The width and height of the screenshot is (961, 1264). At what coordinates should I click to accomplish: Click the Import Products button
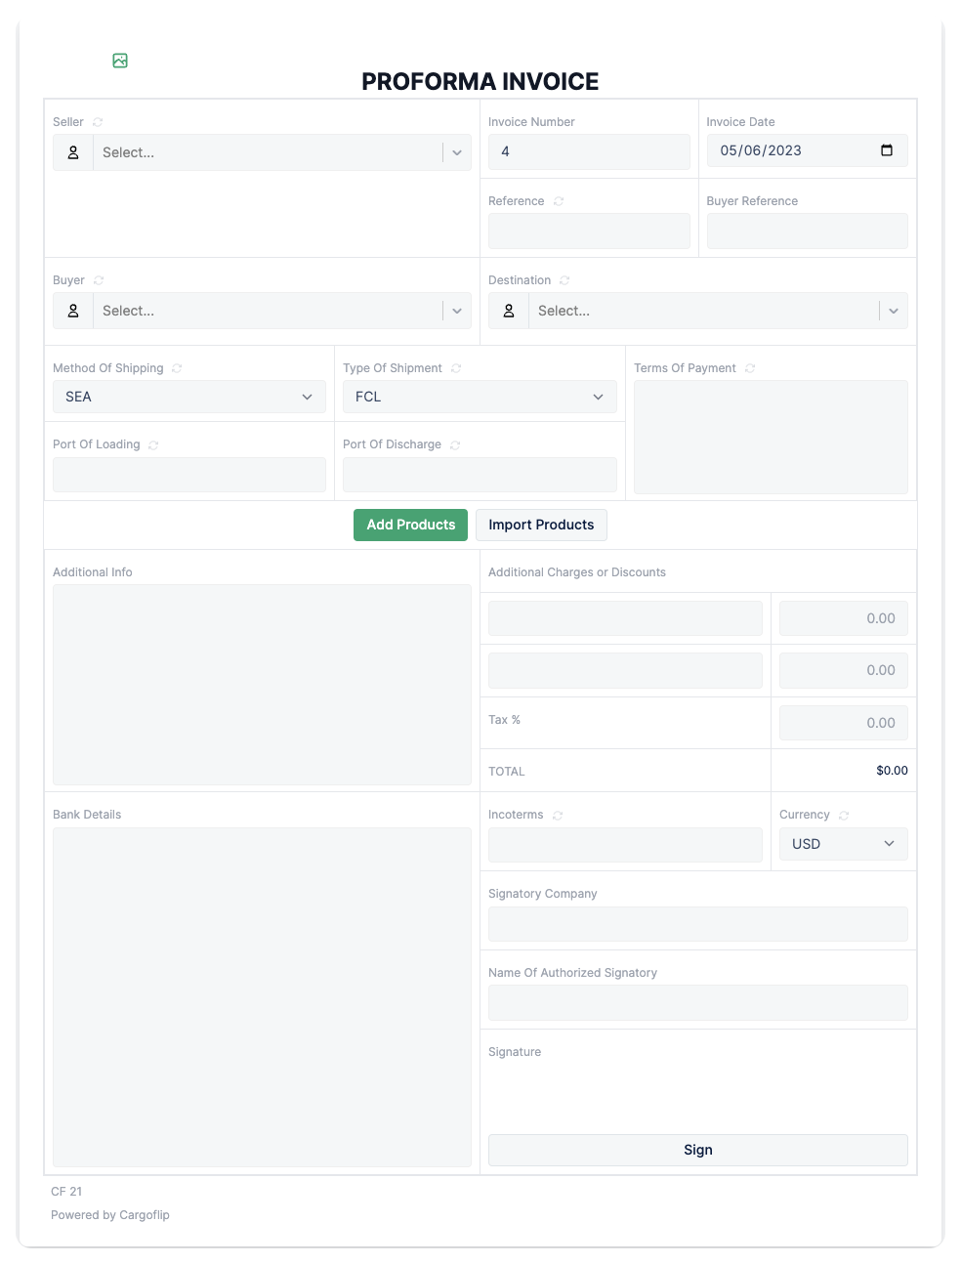[x=541, y=525]
